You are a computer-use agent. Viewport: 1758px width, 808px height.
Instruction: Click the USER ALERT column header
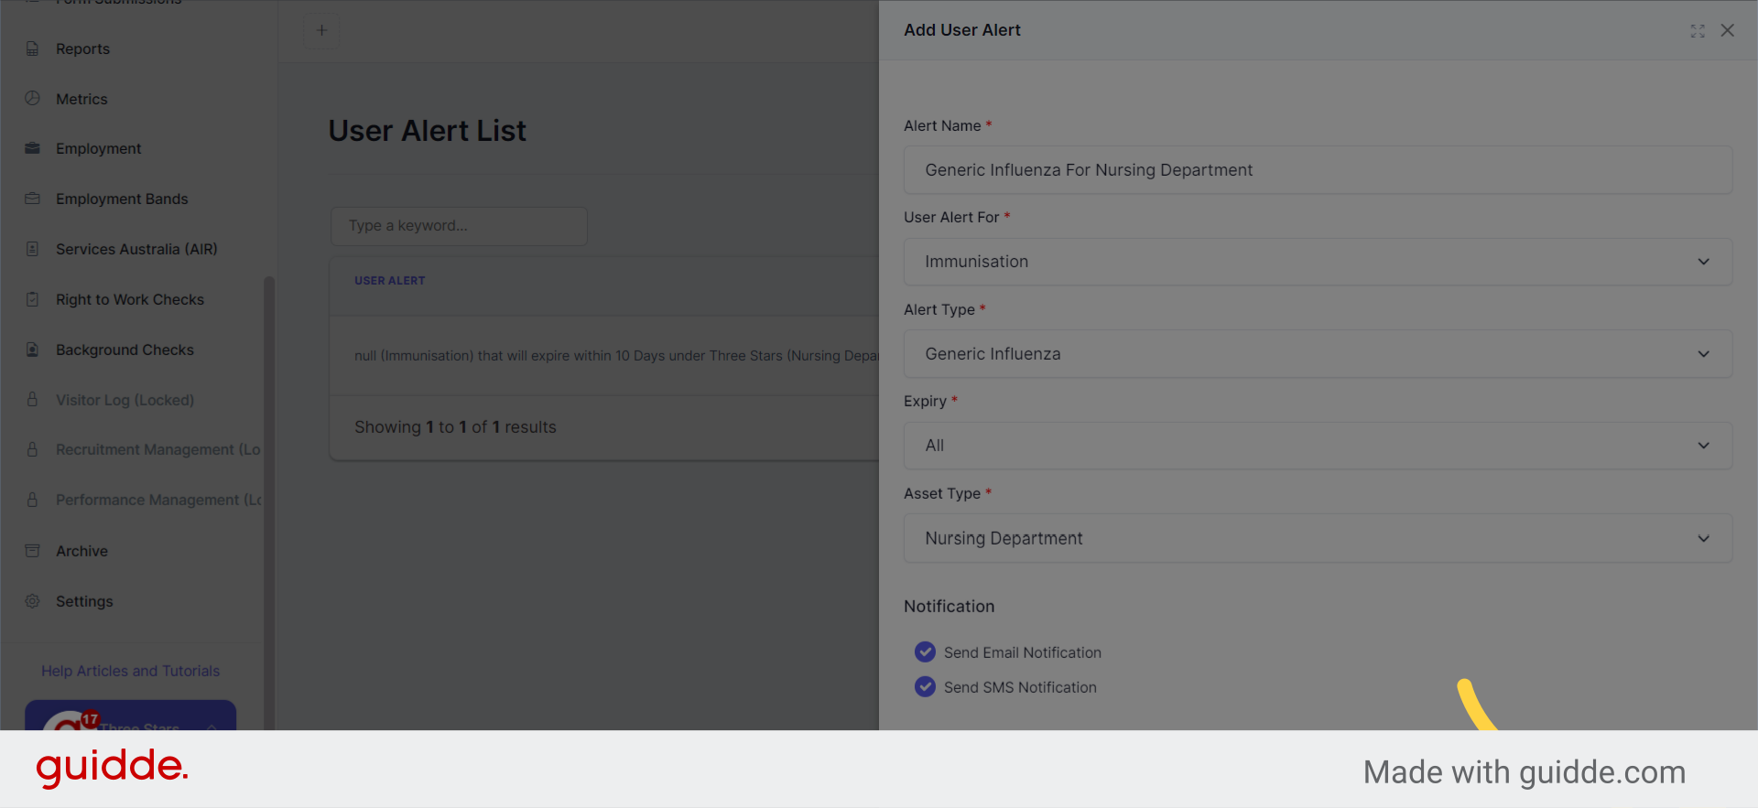[390, 281]
